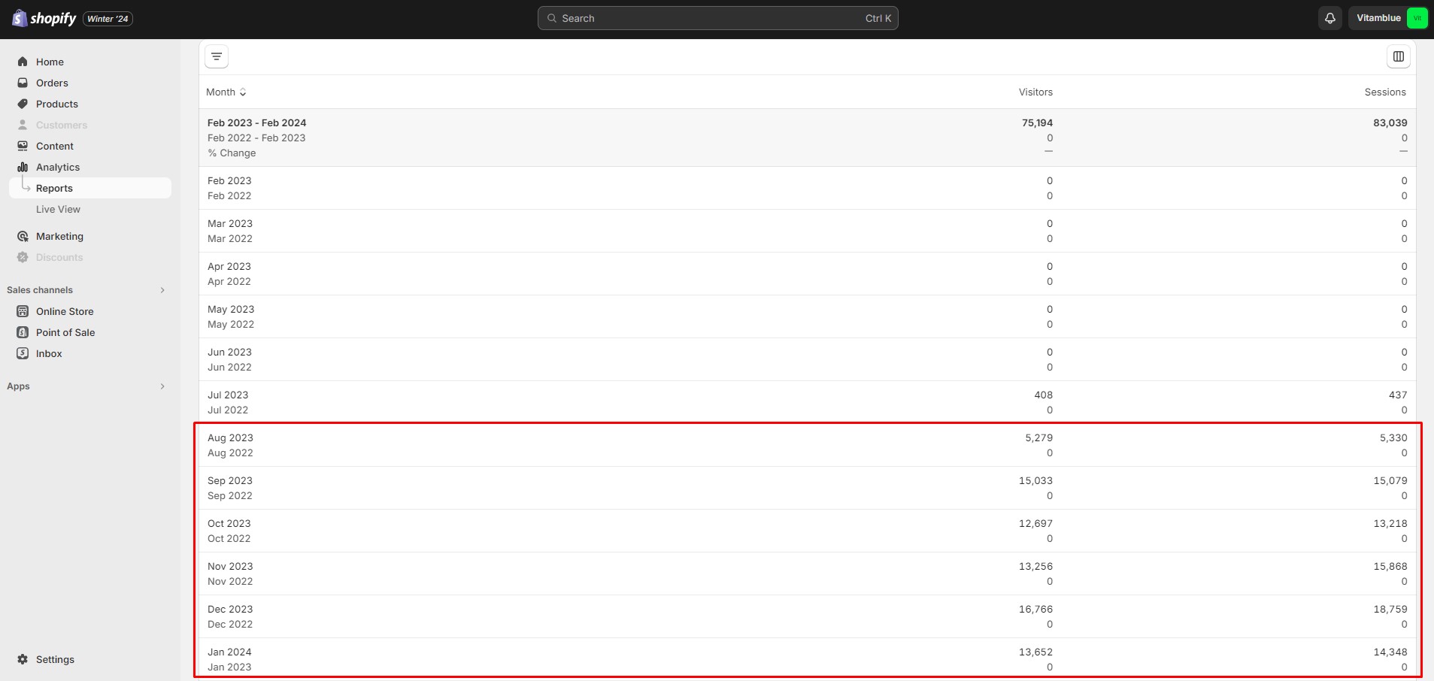This screenshot has width=1434, height=681.
Task: Open the Winter '24 edition badge
Action: coord(108,19)
